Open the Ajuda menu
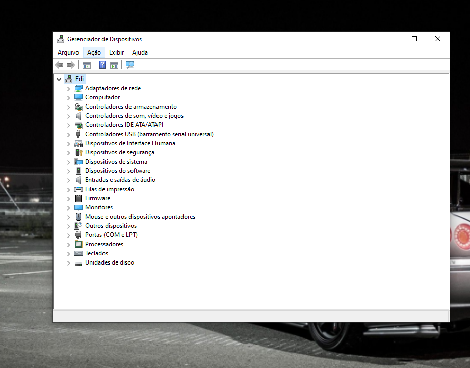Screen dimensions: 470x368 coord(140,52)
